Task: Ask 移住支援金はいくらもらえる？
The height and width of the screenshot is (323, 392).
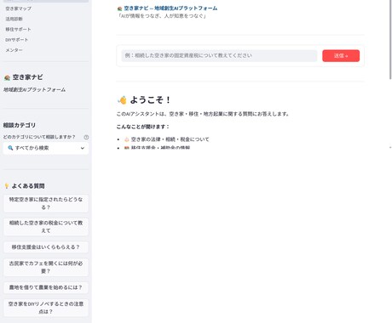Action: tap(46, 247)
